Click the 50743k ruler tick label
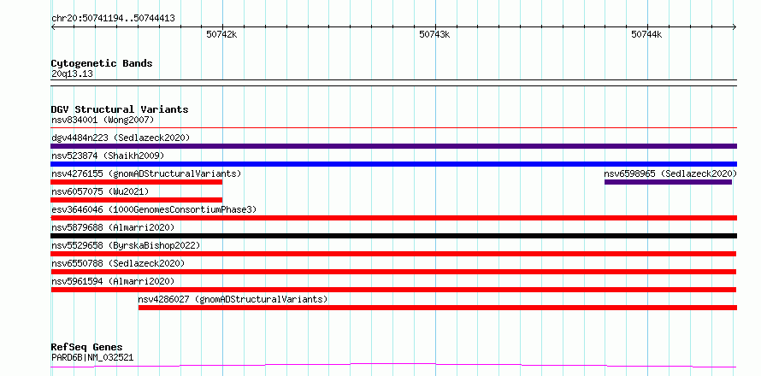 (x=434, y=34)
